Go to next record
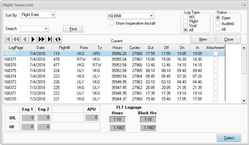Viewport: 249px width, 145px height. (33, 39)
